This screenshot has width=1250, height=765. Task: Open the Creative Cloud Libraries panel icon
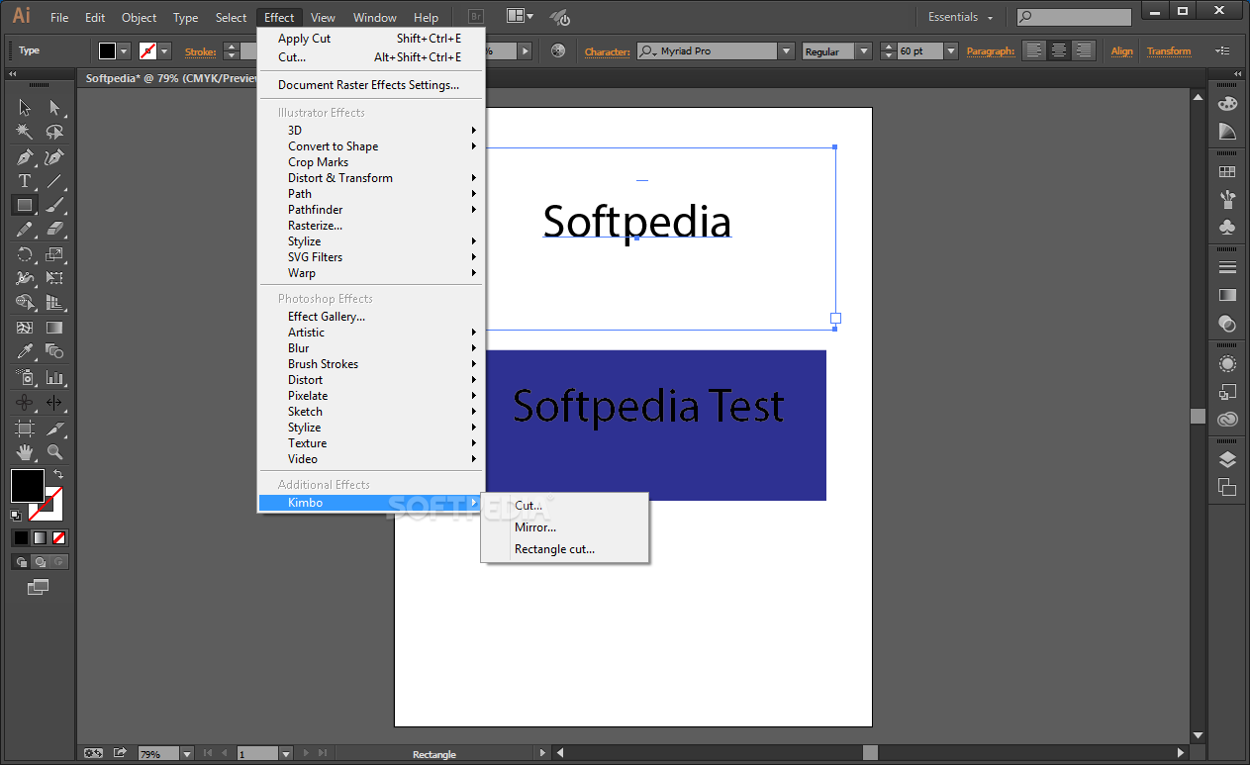tap(1227, 419)
